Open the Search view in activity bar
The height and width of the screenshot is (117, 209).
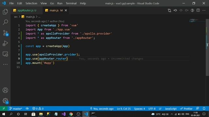(5, 22)
